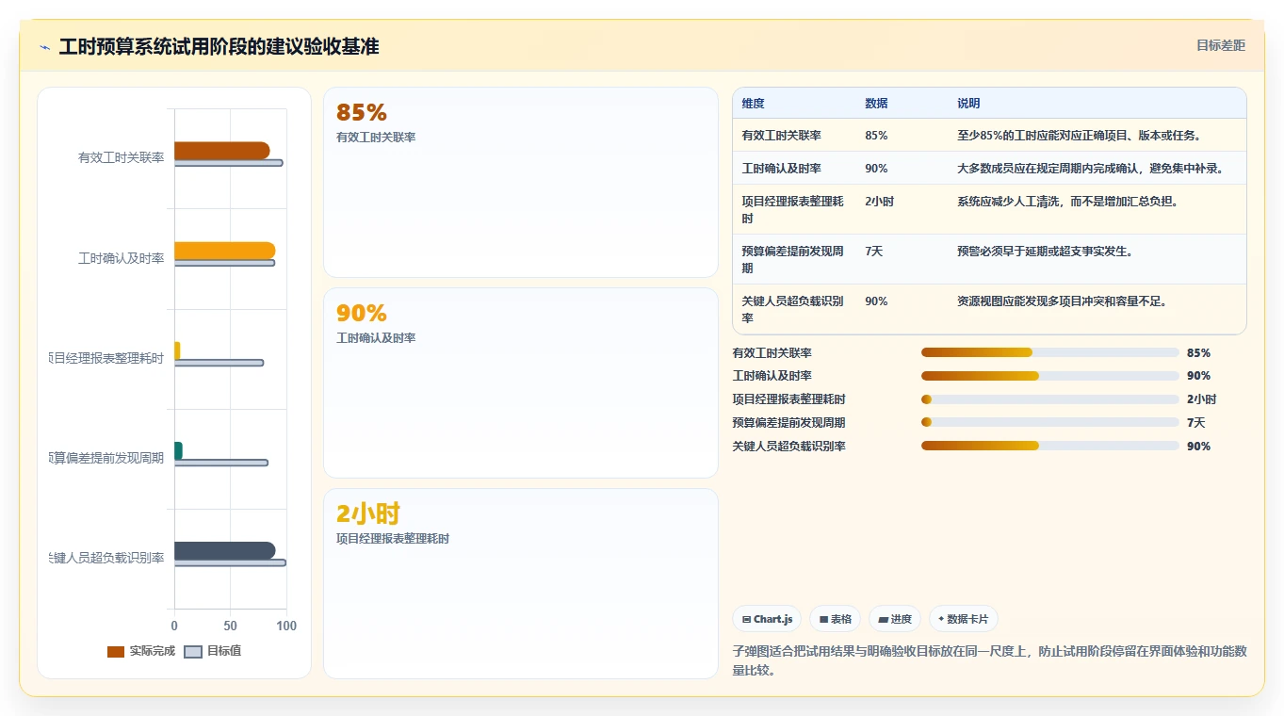This screenshot has height=716, width=1284.
Task: Click the 工时确认及时率 caption under the 90% card figure
Action: point(376,338)
